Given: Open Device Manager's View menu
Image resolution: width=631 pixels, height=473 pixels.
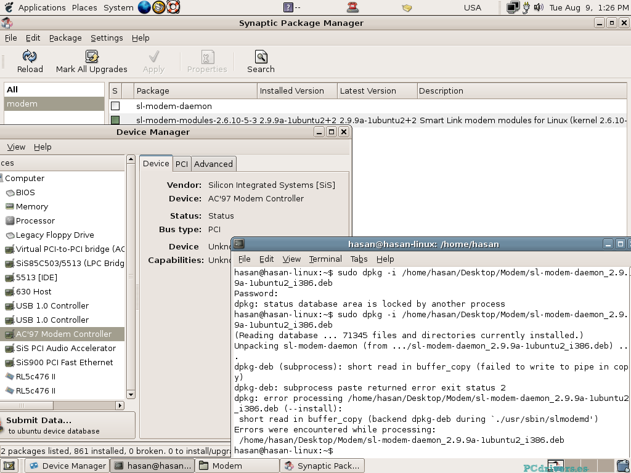Looking at the screenshot, I should coord(16,147).
